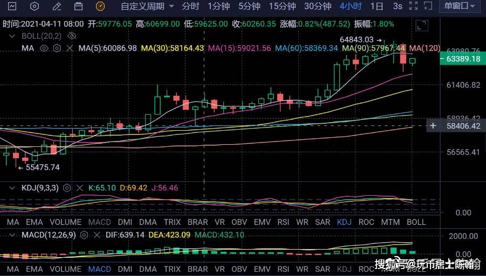Choose greyed MACD in the KDJ-highlighted row
The image size is (486, 276).
[99, 222]
